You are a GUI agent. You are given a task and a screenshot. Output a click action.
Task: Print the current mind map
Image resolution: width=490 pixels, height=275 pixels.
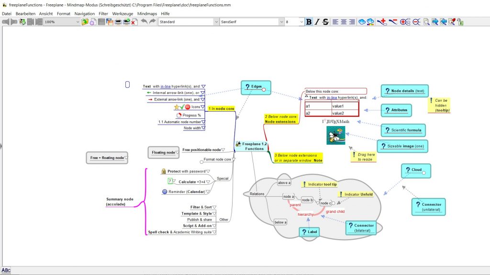click(x=118, y=22)
